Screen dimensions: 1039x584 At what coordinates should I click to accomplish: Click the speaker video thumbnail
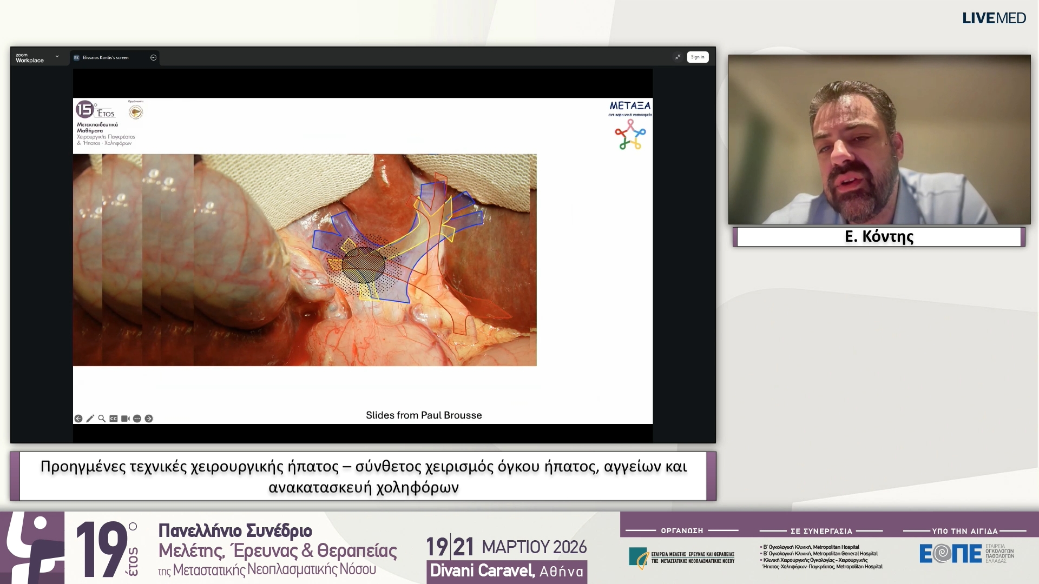pos(879,140)
